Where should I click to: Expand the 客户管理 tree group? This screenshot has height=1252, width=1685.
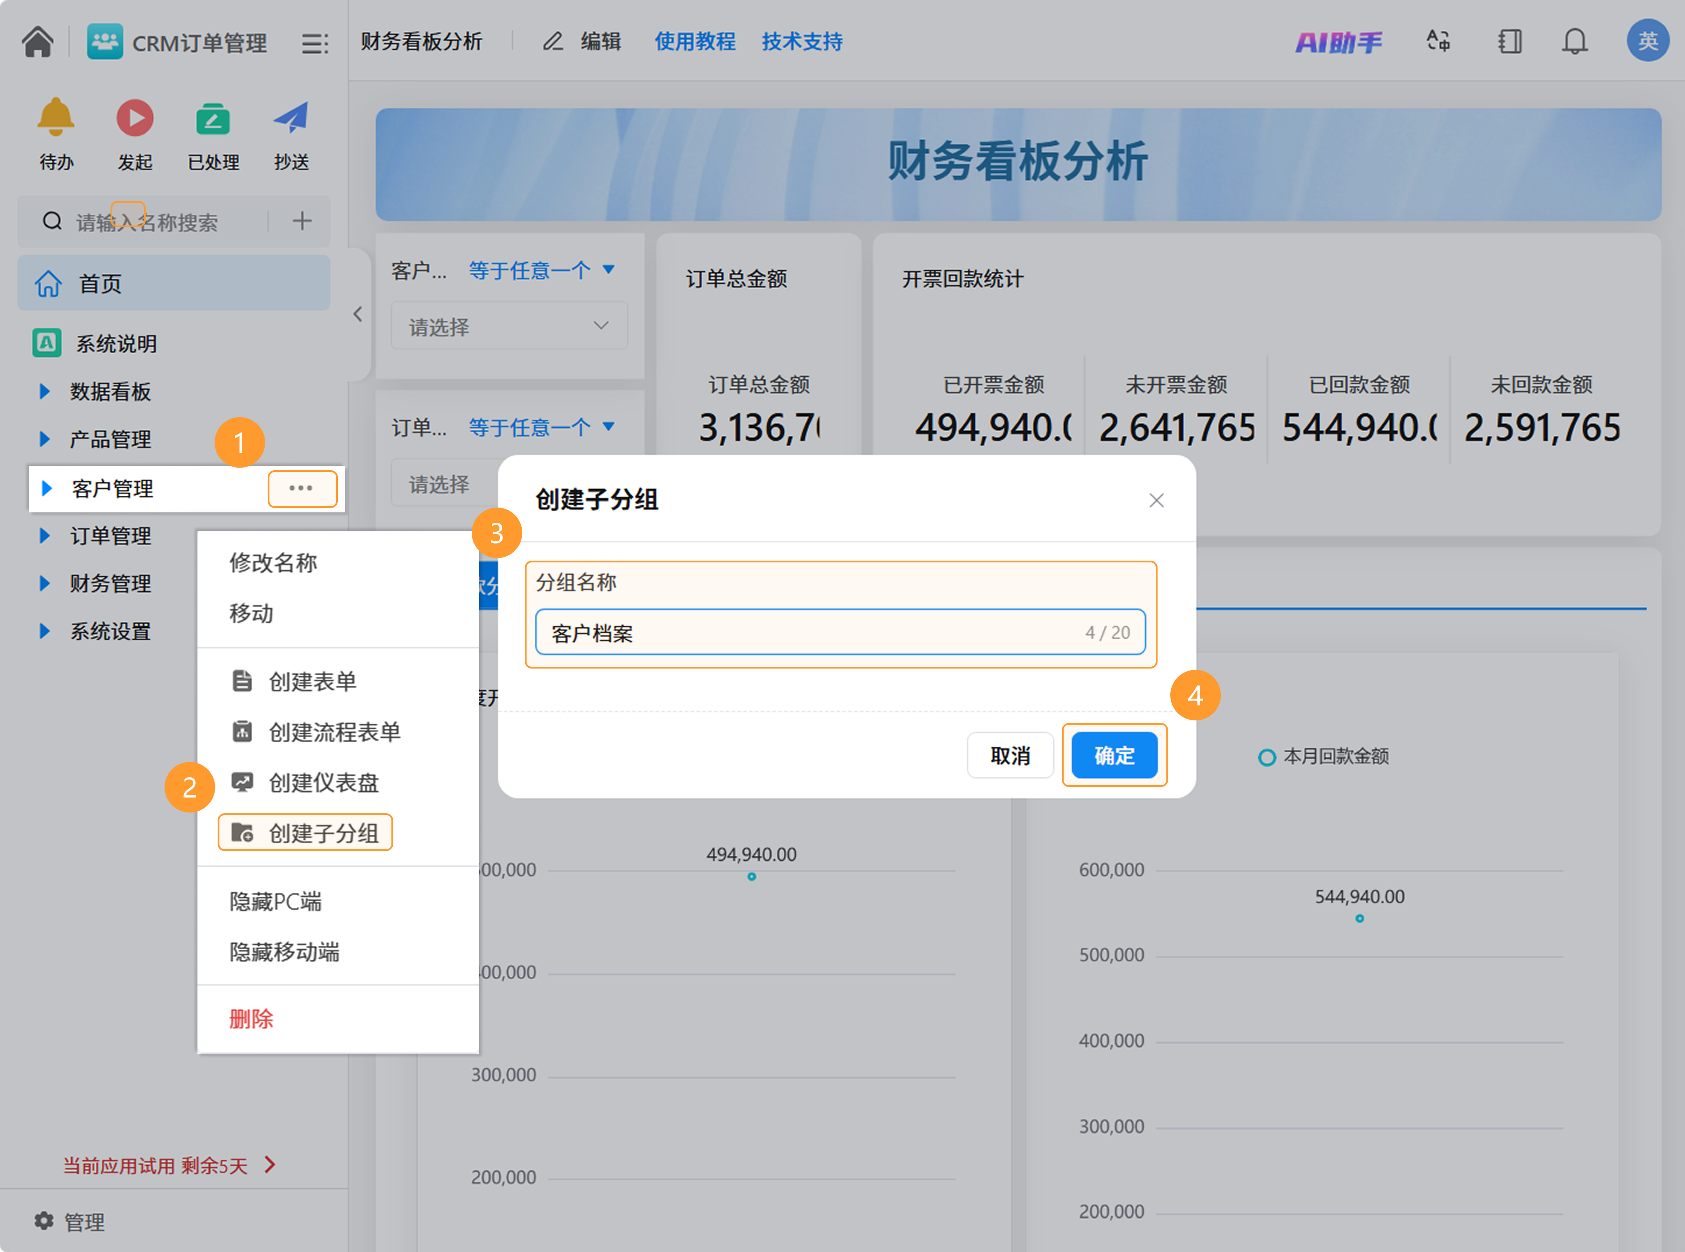[x=47, y=488]
